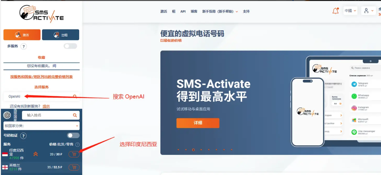Expand the 新手指南 (新手帮助) menu
This screenshot has height=175, width=381.
220,11
